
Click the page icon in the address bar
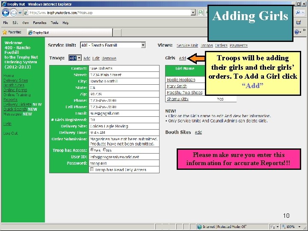(26, 13)
